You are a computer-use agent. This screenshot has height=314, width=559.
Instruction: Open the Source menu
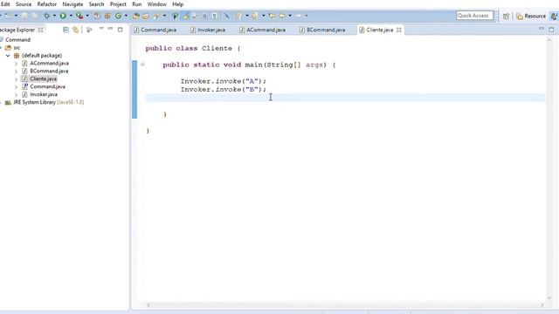click(24, 4)
